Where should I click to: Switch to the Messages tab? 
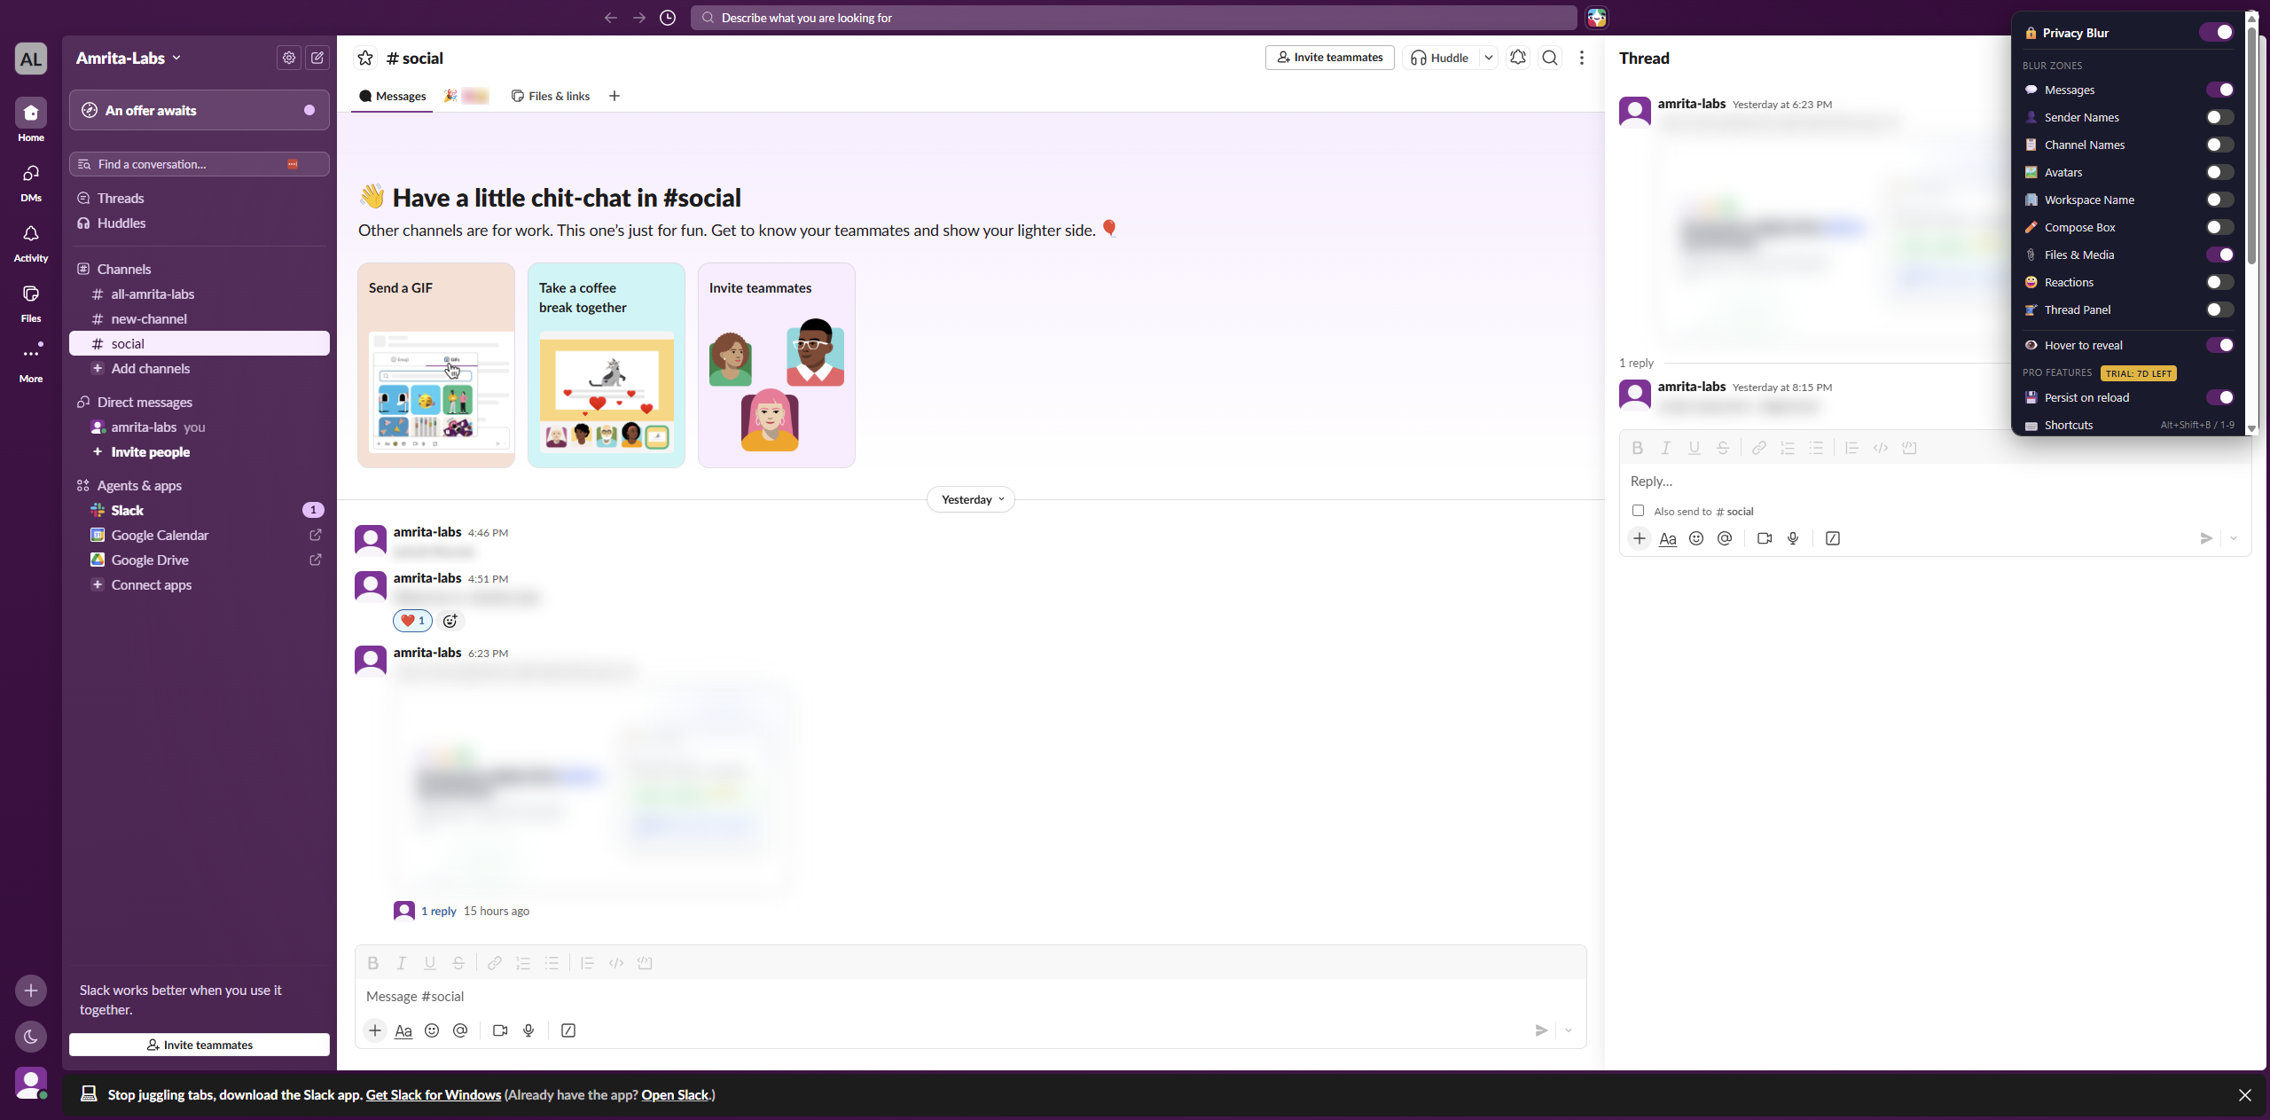tap(392, 96)
